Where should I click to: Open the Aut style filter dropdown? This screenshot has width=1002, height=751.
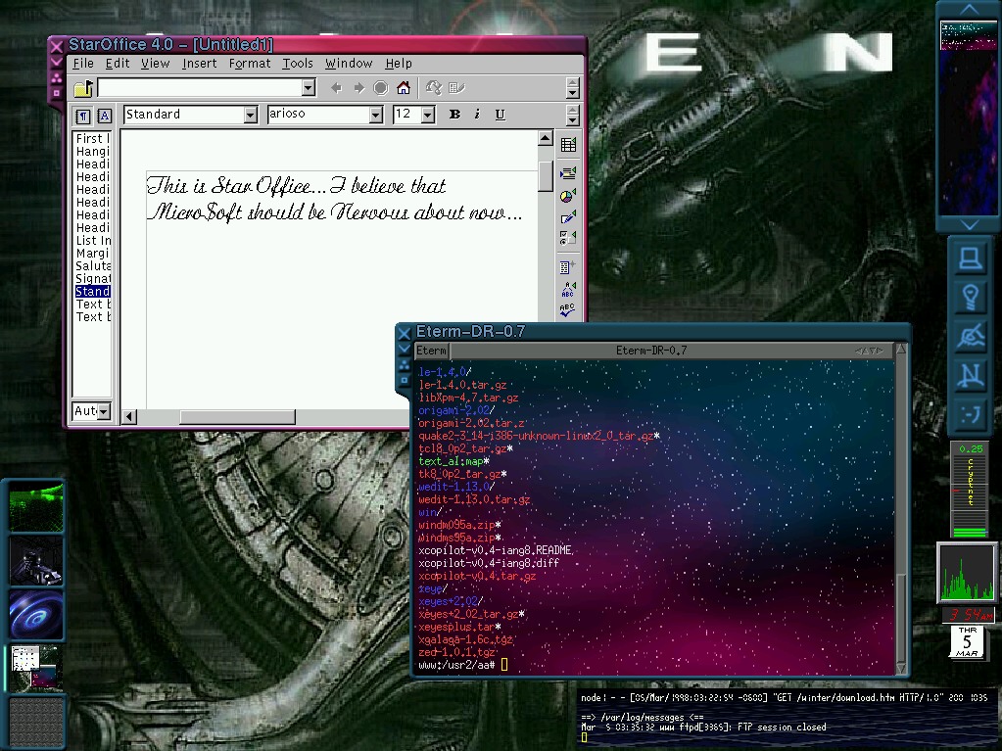click(x=104, y=411)
